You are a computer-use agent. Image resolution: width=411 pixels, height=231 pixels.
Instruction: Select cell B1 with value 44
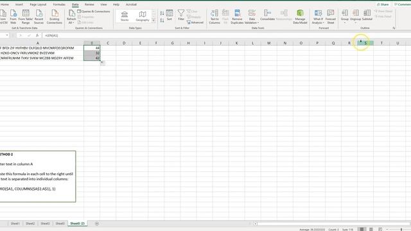coord(92,48)
